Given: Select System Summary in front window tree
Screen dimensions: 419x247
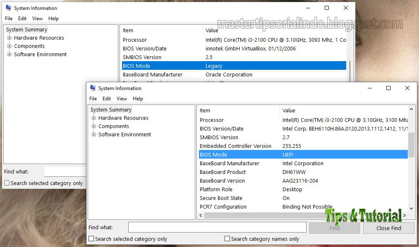Looking at the screenshot, I should point(111,109).
